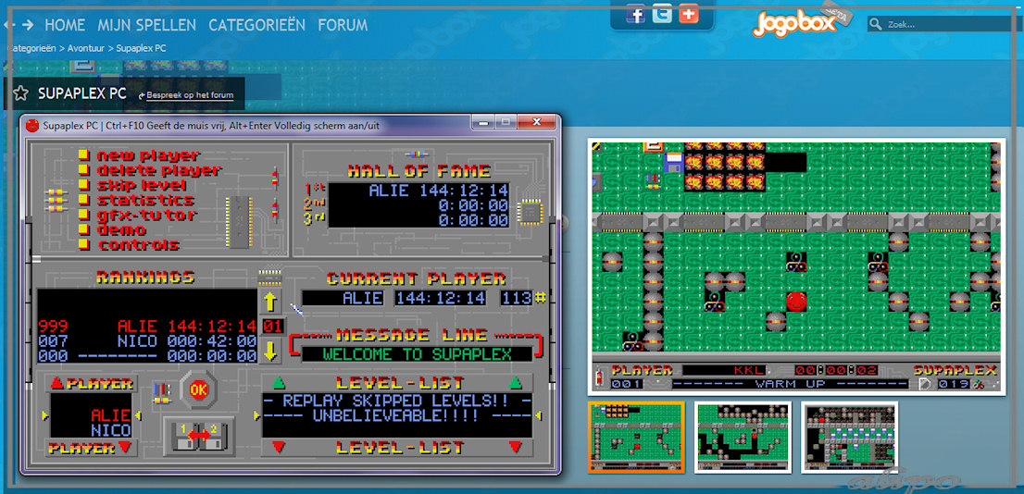
Task: Click the Twitter share icon
Action: tap(662, 13)
